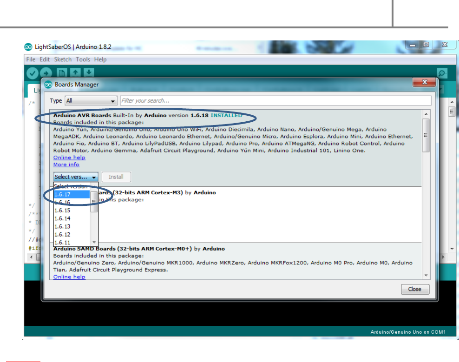The height and width of the screenshot is (362, 459).
Task: Click the boards list scrollbar thumb
Action: (426, 135)
